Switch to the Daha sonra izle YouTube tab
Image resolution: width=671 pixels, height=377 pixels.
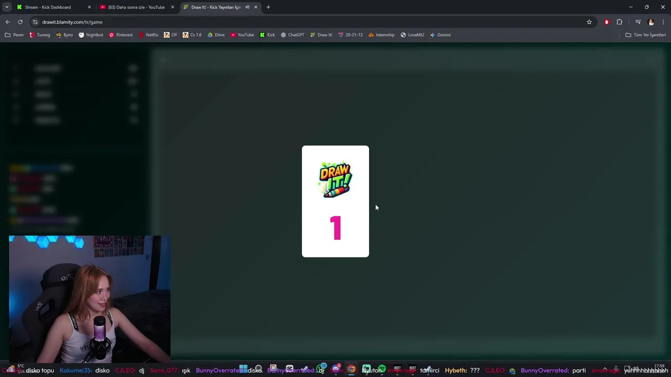(136, 7)
